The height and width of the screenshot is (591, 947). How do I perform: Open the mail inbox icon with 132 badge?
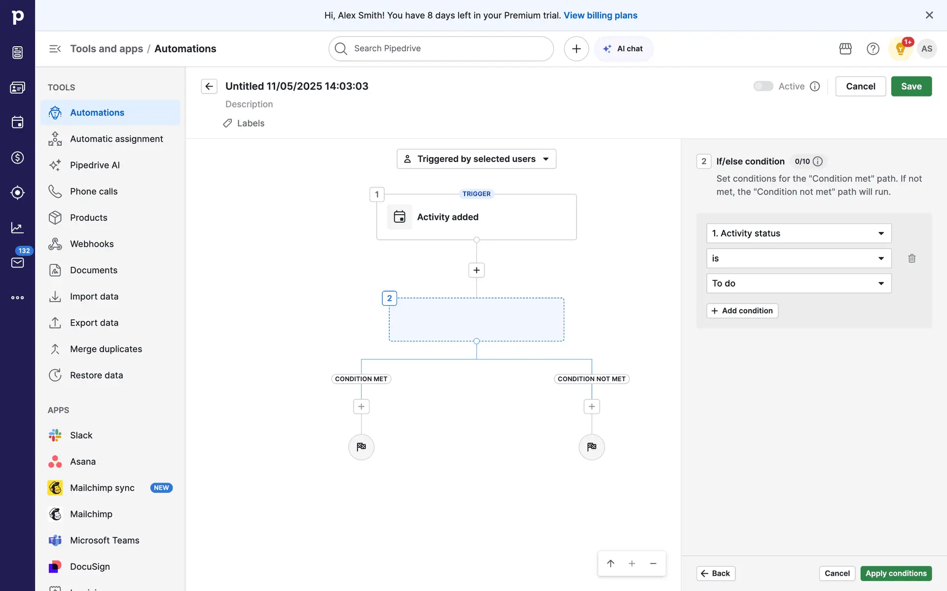point(18,263)
